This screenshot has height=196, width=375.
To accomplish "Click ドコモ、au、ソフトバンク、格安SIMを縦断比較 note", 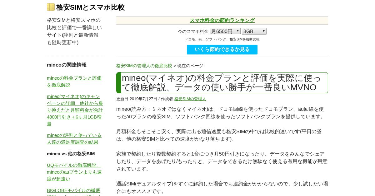I will click(222, 39).
